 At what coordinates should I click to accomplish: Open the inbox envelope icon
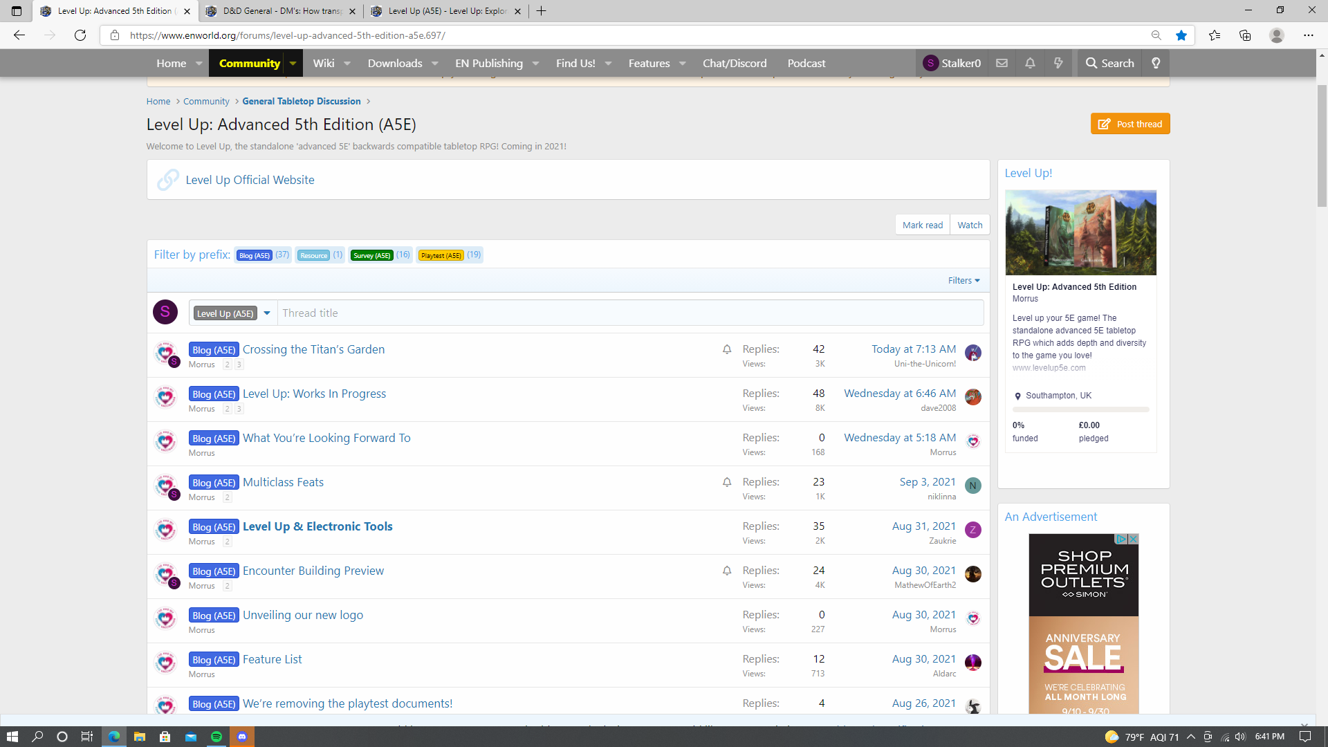1002,63
